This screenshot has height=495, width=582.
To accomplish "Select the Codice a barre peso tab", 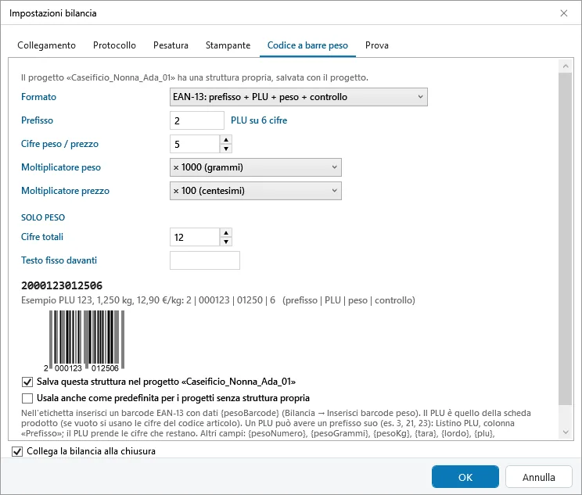I will tap(307, 45).
